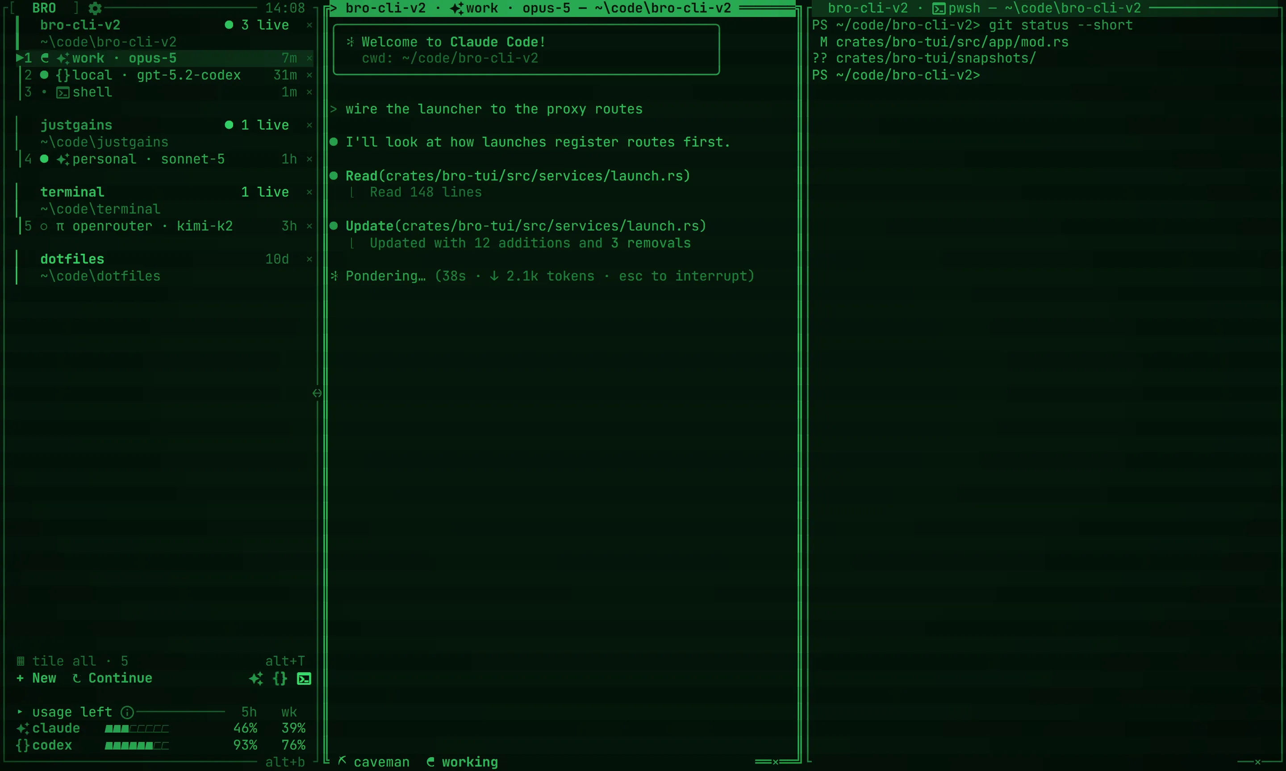Collapse the usage left section

[x=20, y=712]
